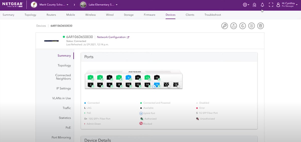Open the Firmware tab
The height and width of the screenshot is (142, 301).
tap(149, 15)
